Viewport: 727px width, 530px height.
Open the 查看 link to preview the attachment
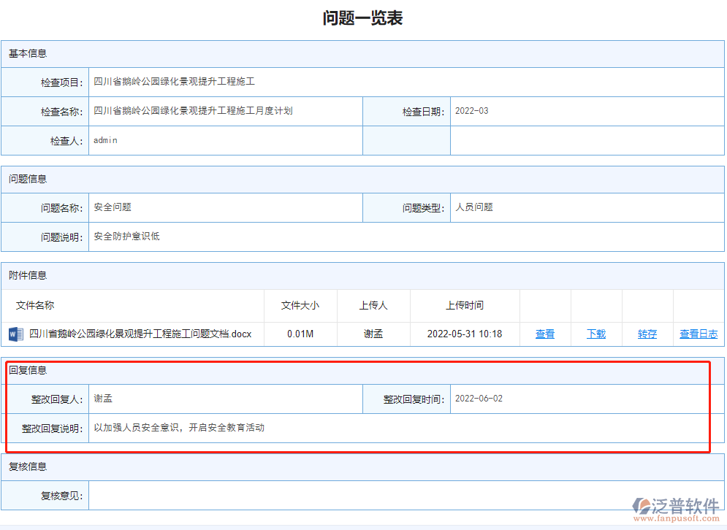click(545, 334)
